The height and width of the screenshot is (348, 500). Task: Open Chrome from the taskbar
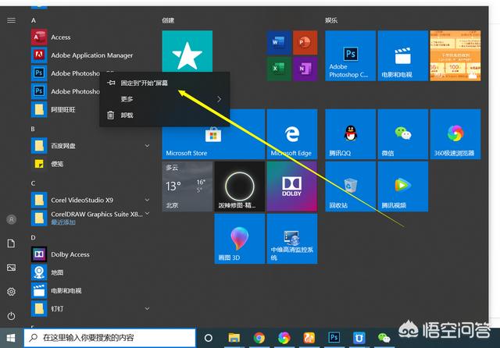(259, 338)
